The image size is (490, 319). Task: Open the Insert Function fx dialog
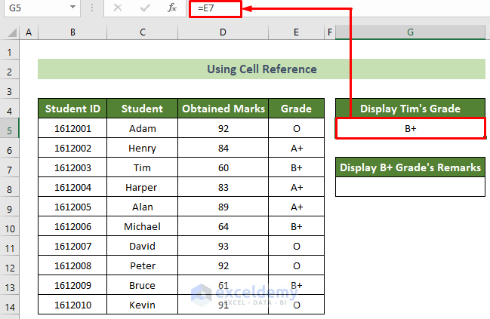(172, 8)
